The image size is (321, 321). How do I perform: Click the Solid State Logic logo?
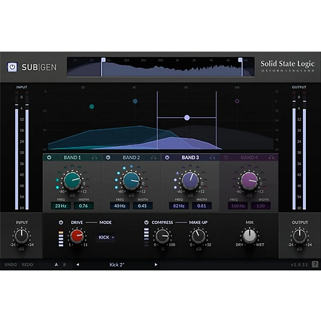pos(287,65)
